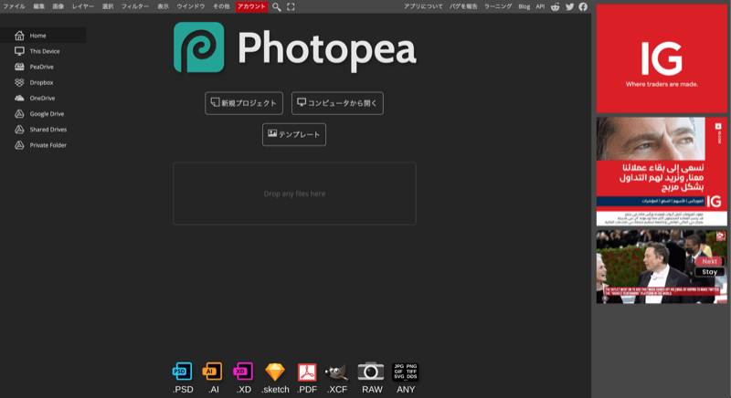Image resolution: width=731 pixels, height=398 pixels.
Task: Click the .AI format icon
Action: pos(213,372)
